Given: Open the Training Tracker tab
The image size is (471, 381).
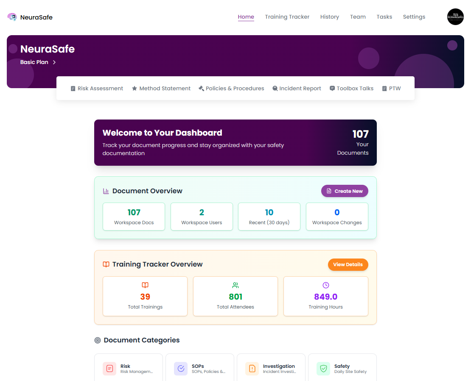Looking at the screenshot, I should pyautogui.click(x=287, y=17).
